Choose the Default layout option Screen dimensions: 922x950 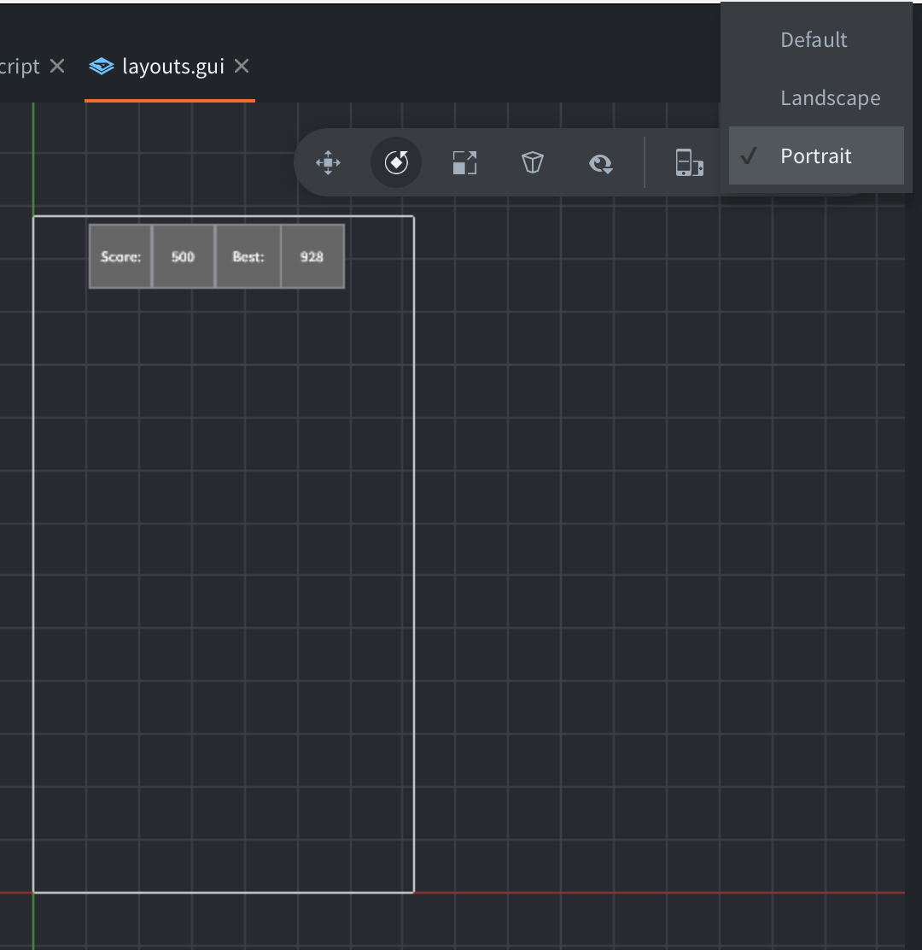(x=816, y=40)
